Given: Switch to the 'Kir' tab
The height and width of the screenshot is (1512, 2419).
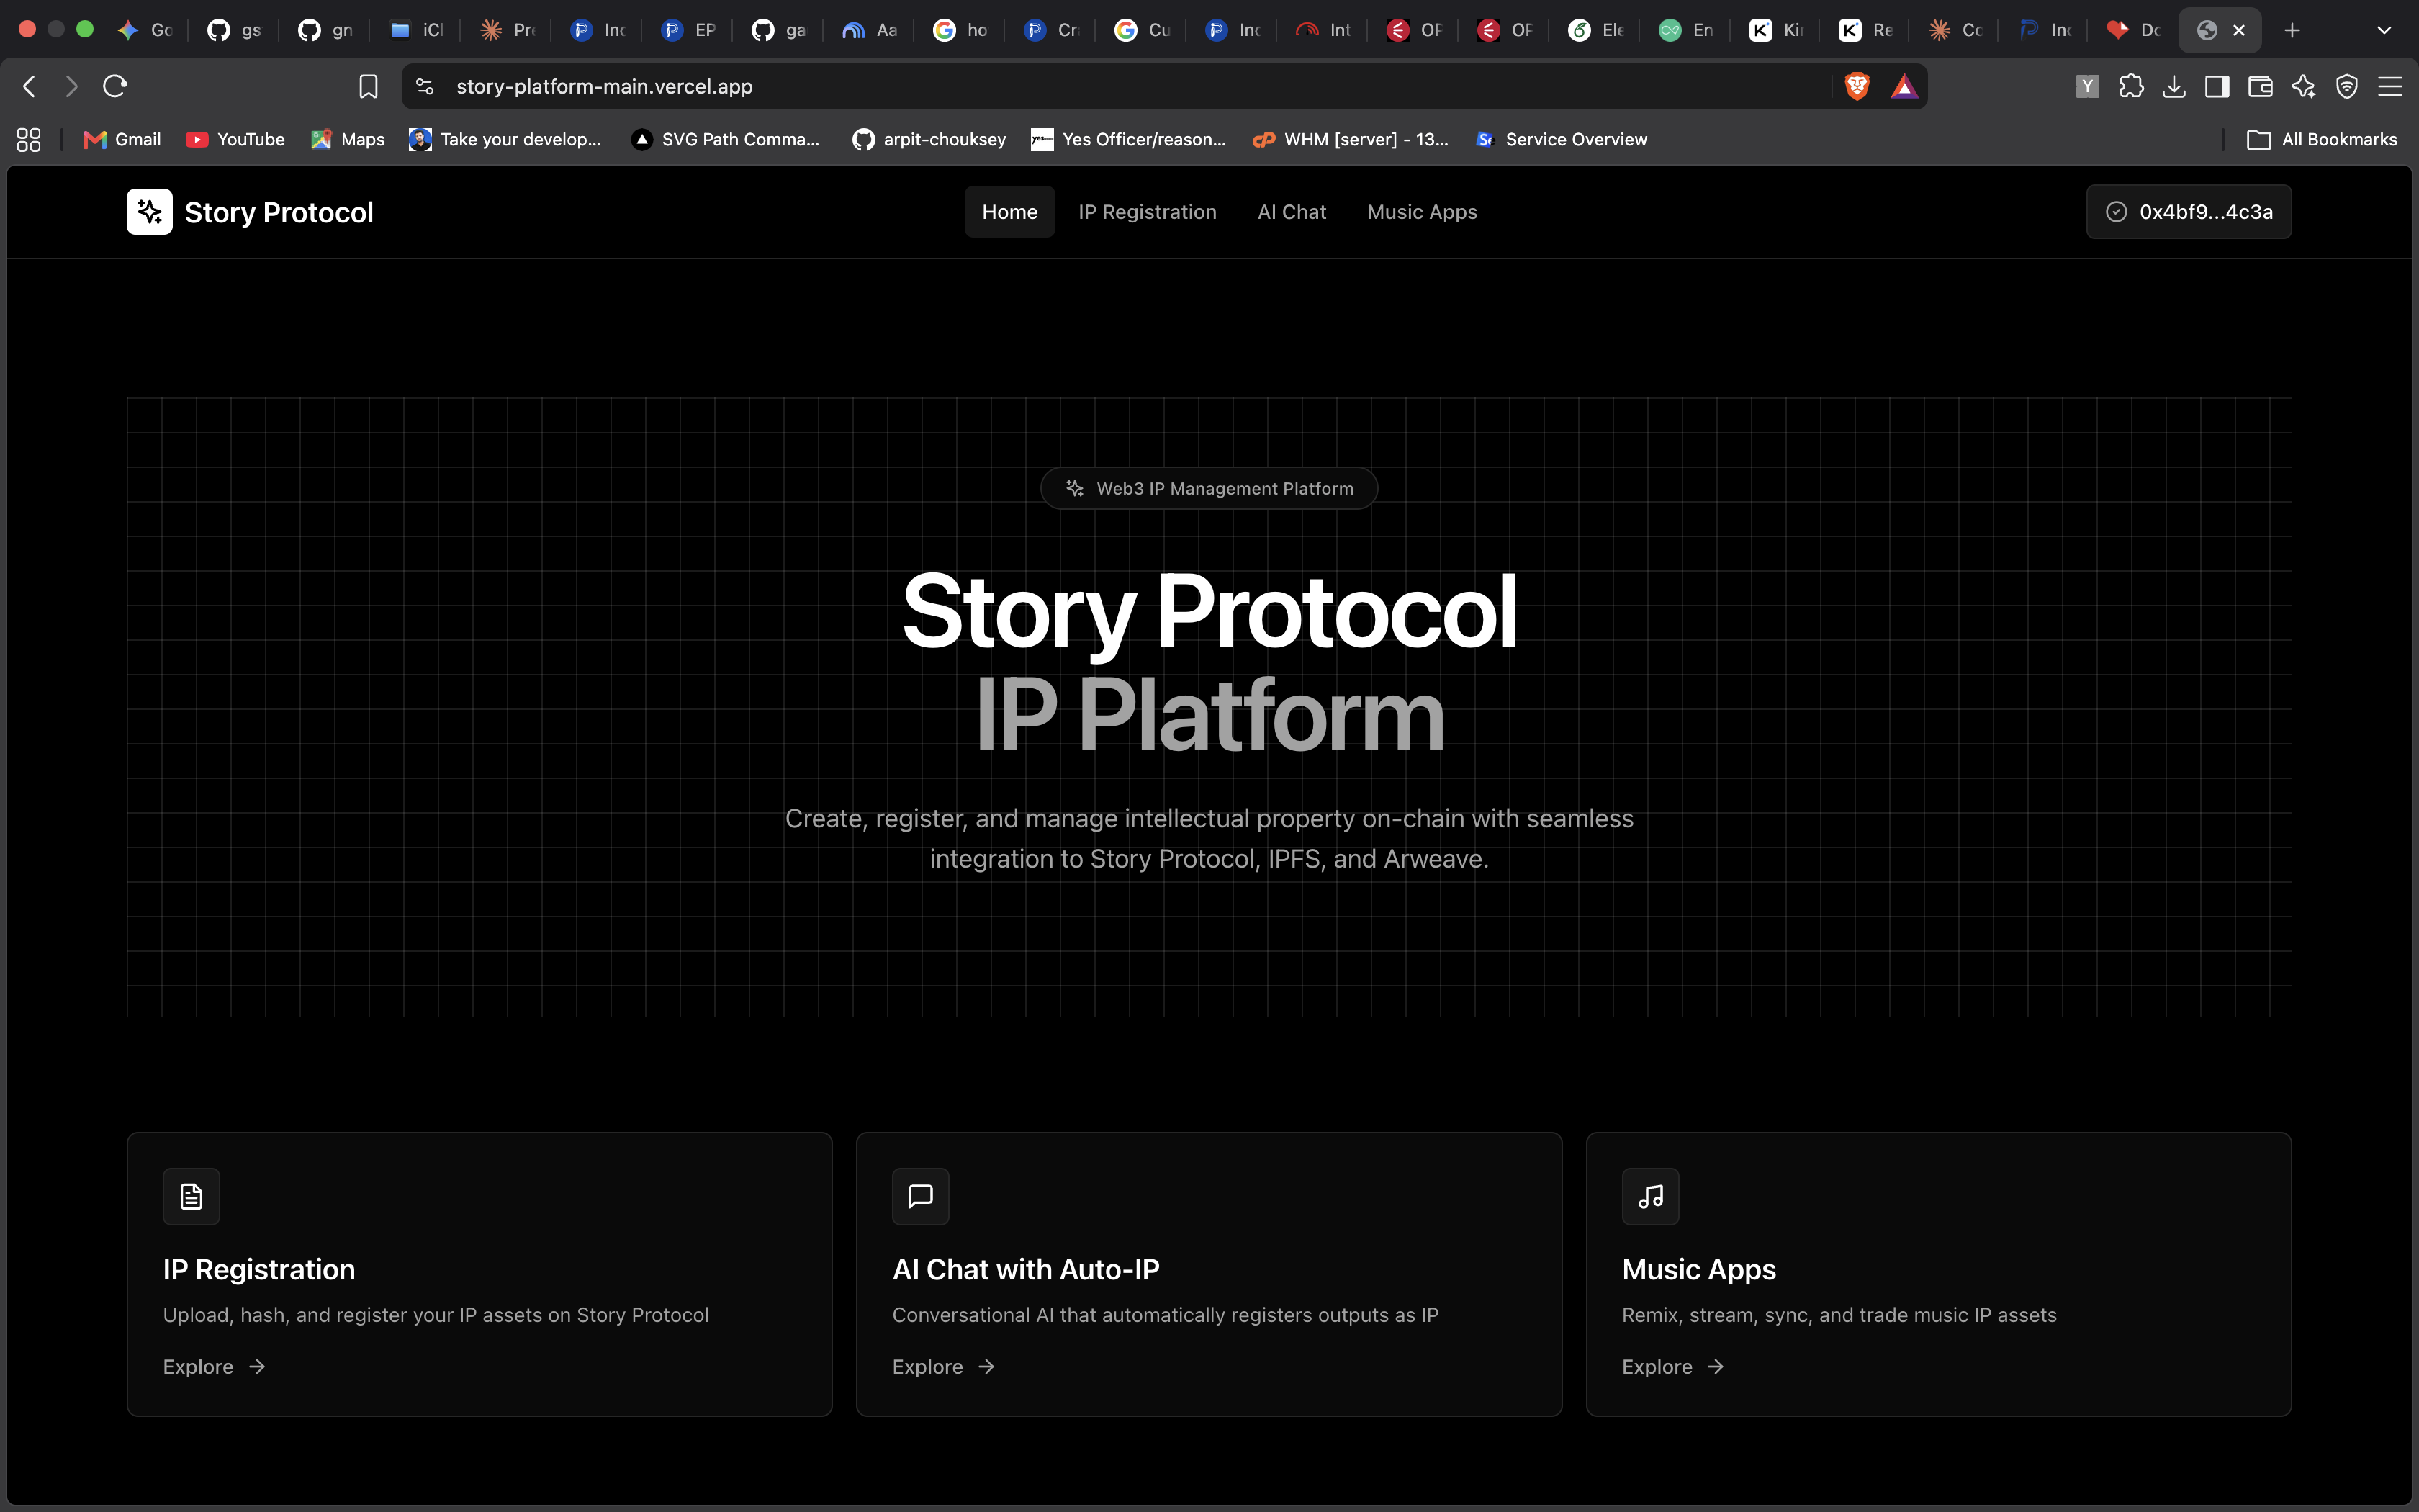Looking at the screenshot, I should point(1776,30).
